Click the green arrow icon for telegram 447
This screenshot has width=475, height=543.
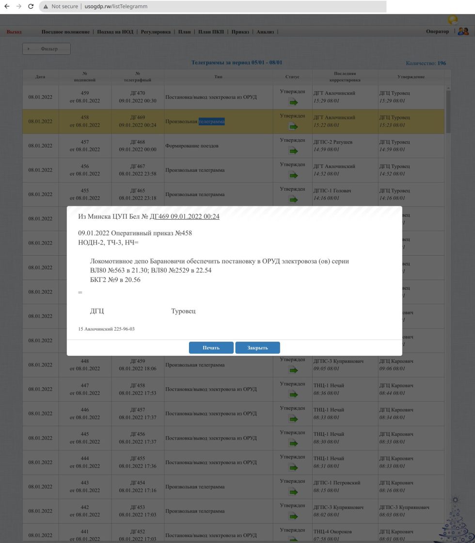292,394
